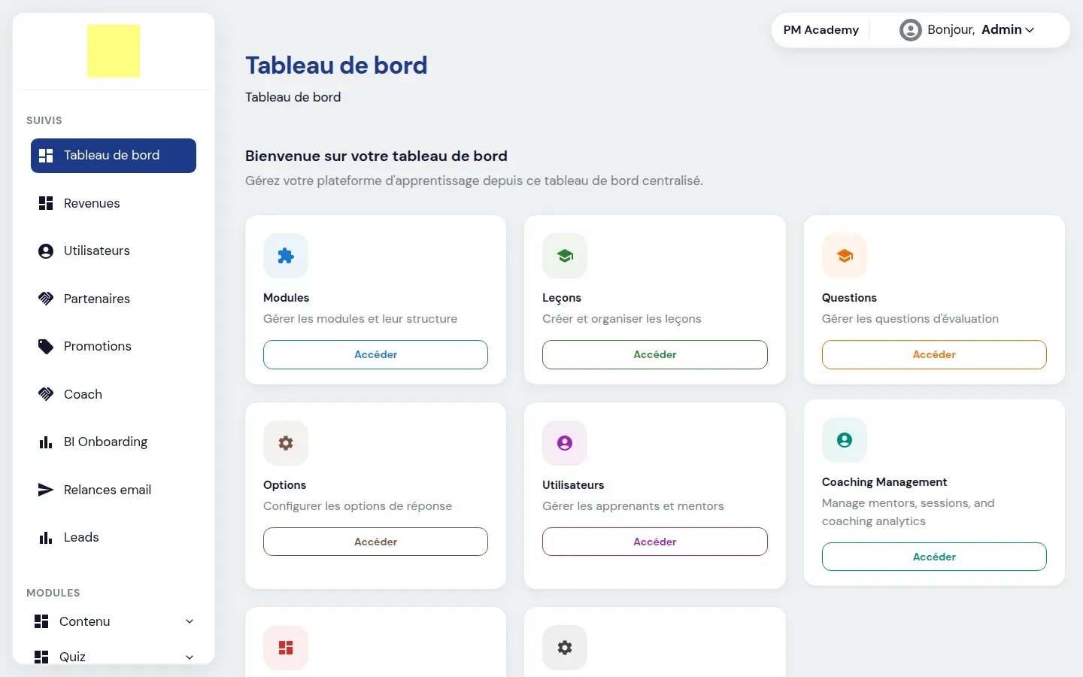Screen dimensions: 1083x677
Task: Click the blue puzzle Modules card icon
Action: click(x=286, y=256)
